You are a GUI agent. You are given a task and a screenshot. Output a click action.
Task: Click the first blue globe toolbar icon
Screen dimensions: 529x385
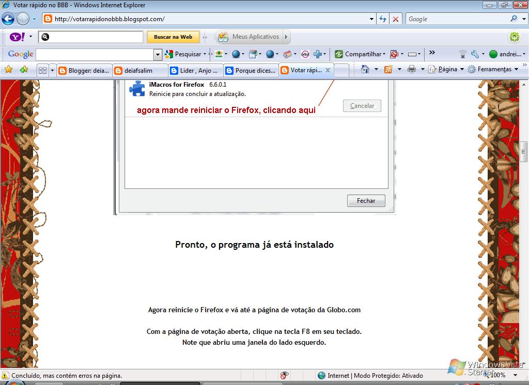(x=236, y=54)
